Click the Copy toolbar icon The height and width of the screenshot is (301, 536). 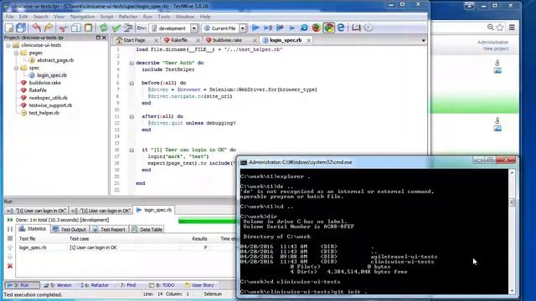76,28
